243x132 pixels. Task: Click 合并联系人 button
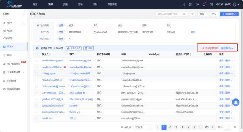tap(74, 48)
